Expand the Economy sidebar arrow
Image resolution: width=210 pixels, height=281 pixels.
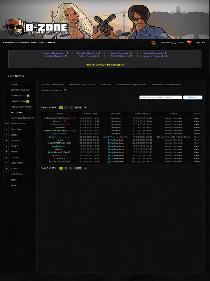pos(7,163)
